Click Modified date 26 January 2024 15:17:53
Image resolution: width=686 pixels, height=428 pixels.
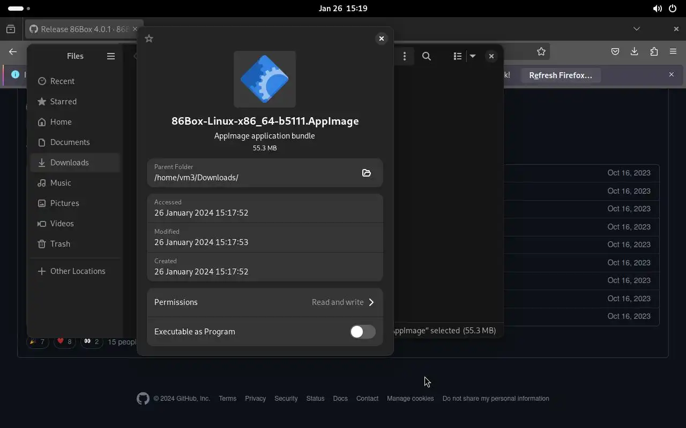point(201,242)
